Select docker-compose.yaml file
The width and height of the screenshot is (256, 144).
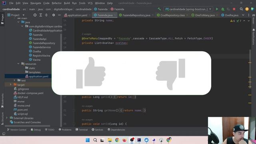click(x=30, y=93)
